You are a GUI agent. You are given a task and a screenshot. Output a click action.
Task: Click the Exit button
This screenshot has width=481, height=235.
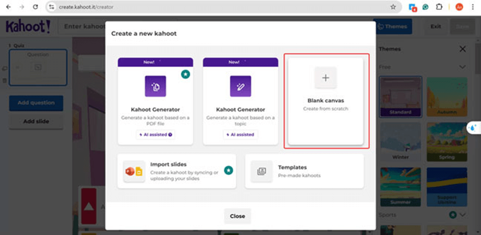pyautogui.click(x=436, y=26)
